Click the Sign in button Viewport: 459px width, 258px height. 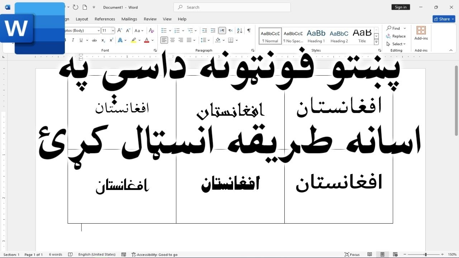coord(401,7)
